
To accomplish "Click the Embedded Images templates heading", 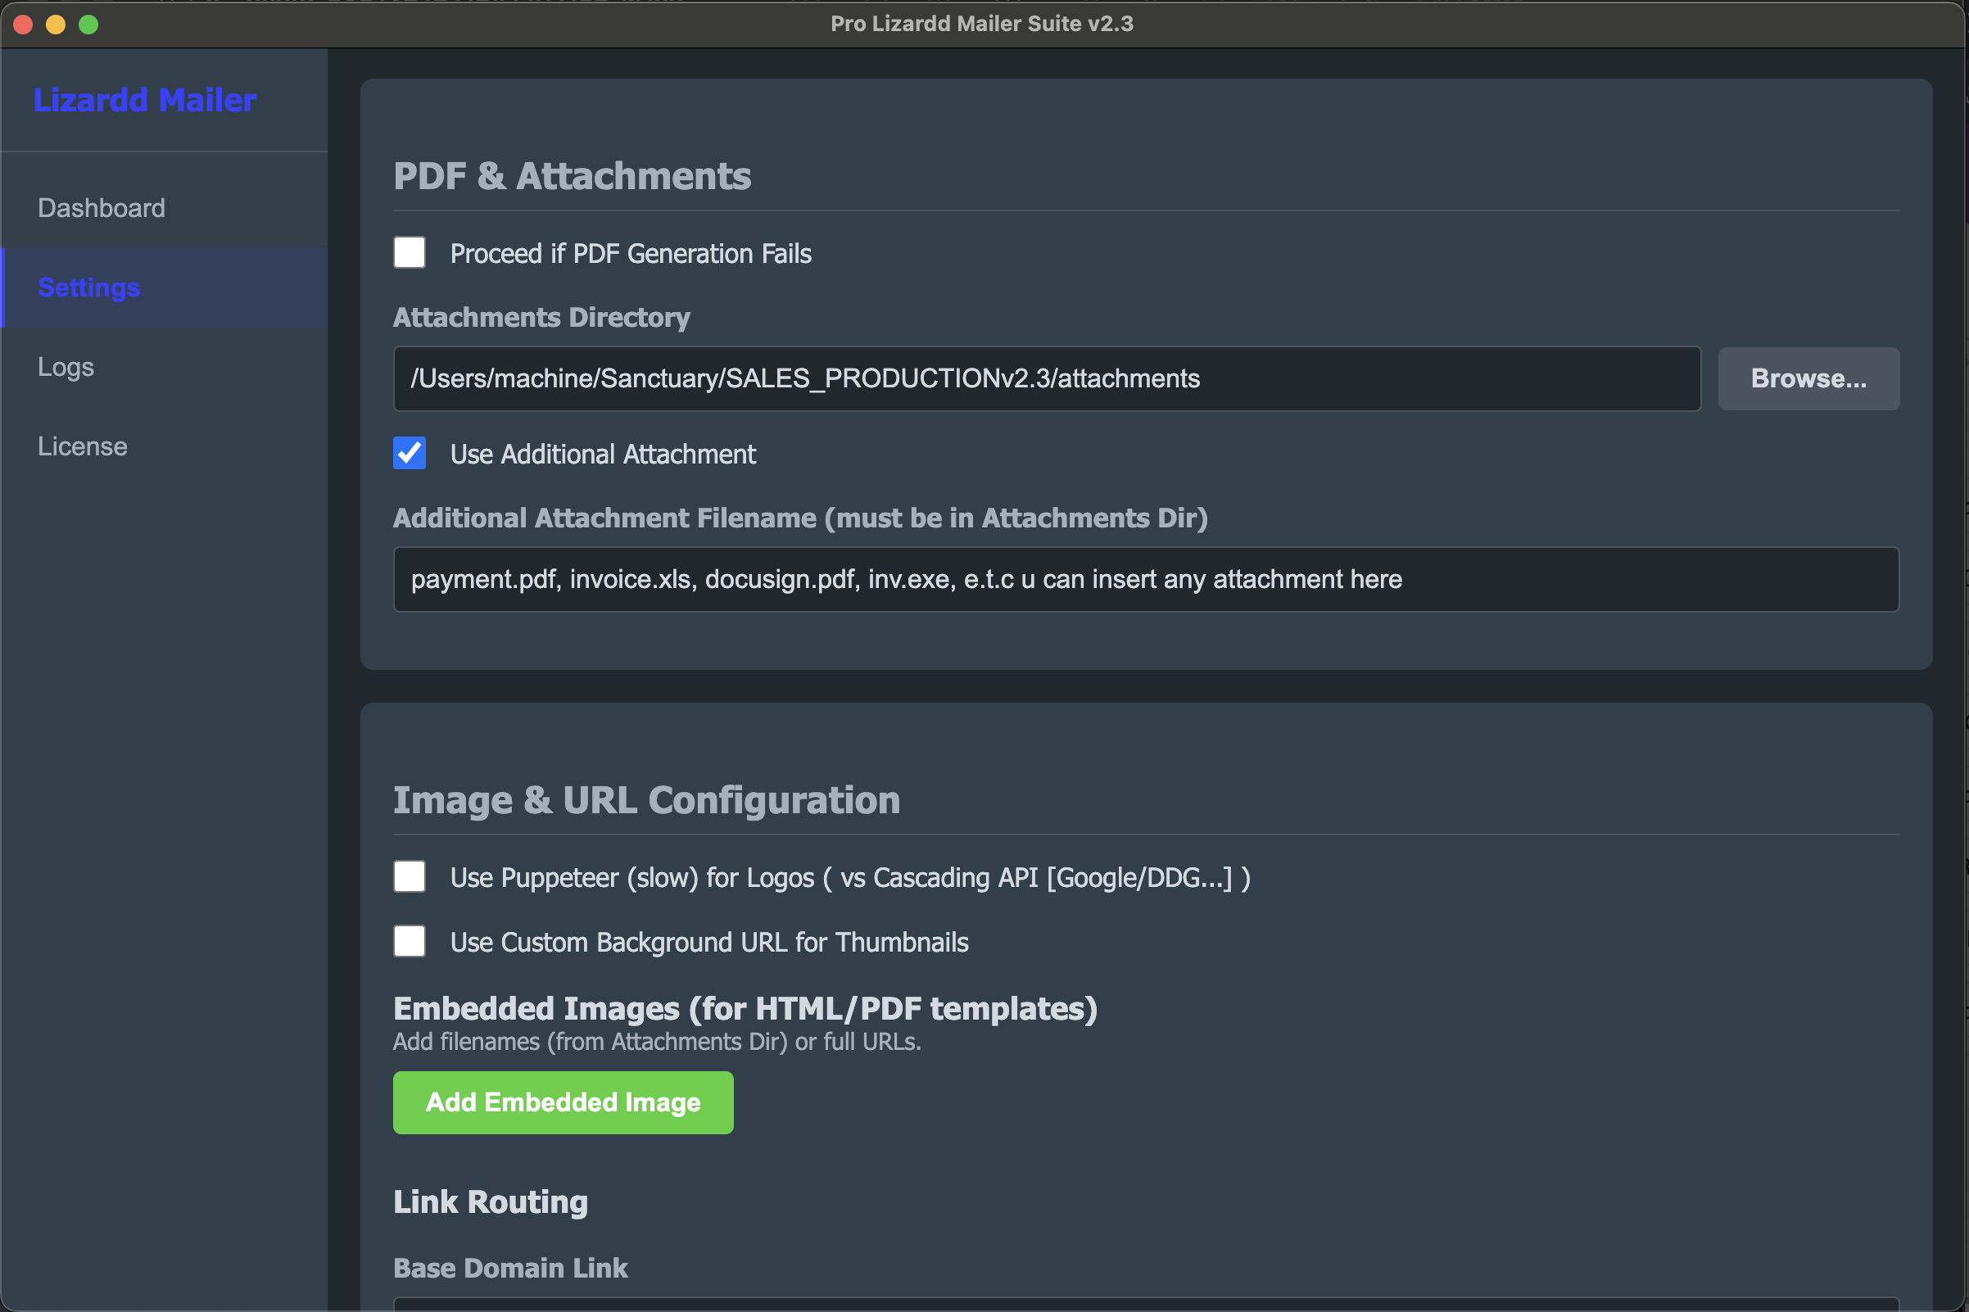I will (x=745, y=1007).
